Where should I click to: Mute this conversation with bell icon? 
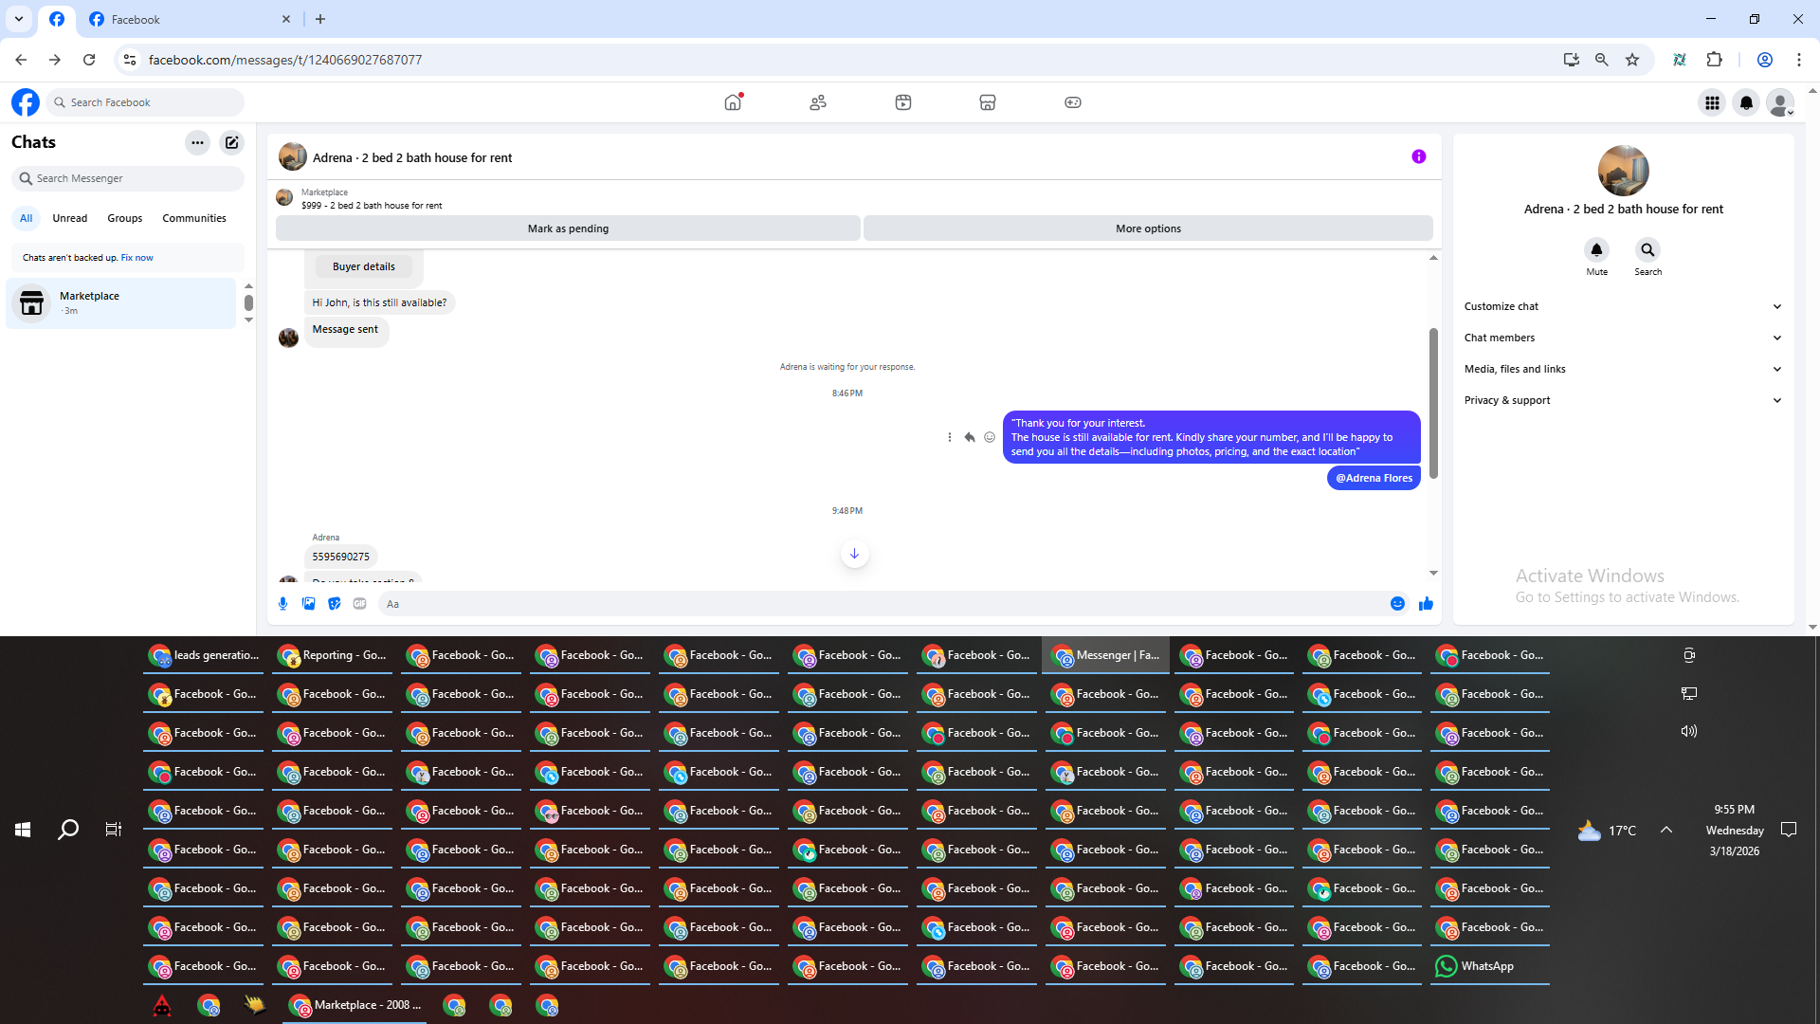1596,250
